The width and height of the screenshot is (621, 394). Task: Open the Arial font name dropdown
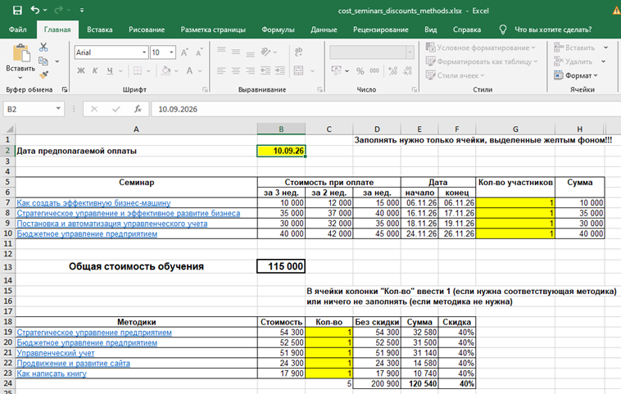click(x=144, y=52)
